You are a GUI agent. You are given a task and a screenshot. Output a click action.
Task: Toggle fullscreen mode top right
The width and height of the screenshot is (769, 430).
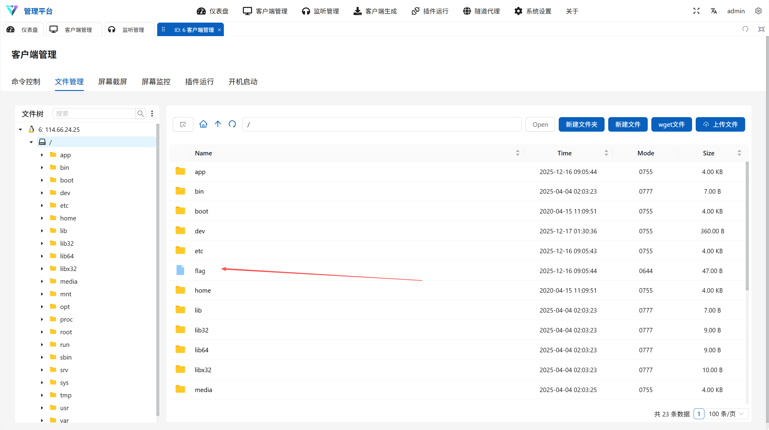click(x=696, y=11)
